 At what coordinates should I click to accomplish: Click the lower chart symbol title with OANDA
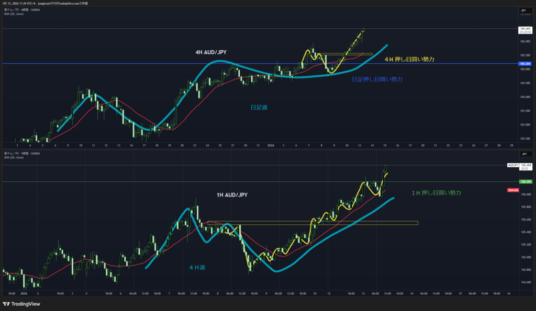(x=22, y=153)
